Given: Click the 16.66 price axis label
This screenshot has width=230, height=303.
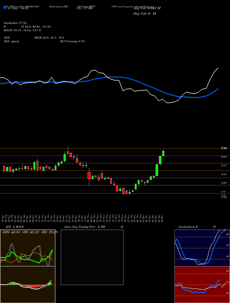Looking at the screenshot, I should tap(224, 157).
